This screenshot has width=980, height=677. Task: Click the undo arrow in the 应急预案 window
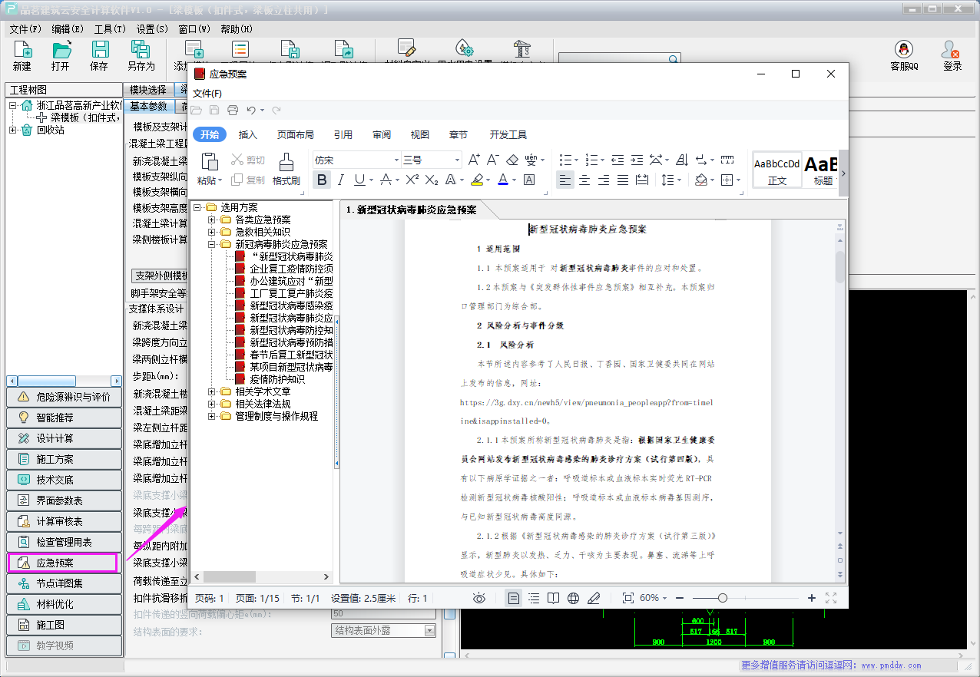[x=251, y=111]
